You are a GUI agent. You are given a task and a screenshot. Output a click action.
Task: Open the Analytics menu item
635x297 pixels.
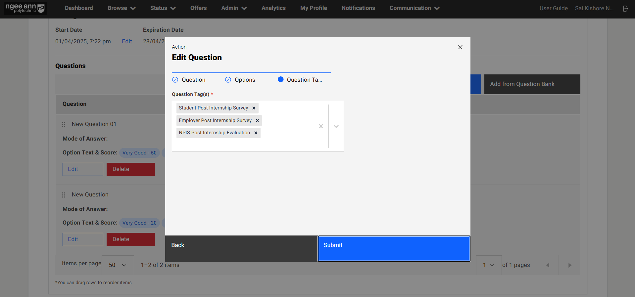point(273,8)
